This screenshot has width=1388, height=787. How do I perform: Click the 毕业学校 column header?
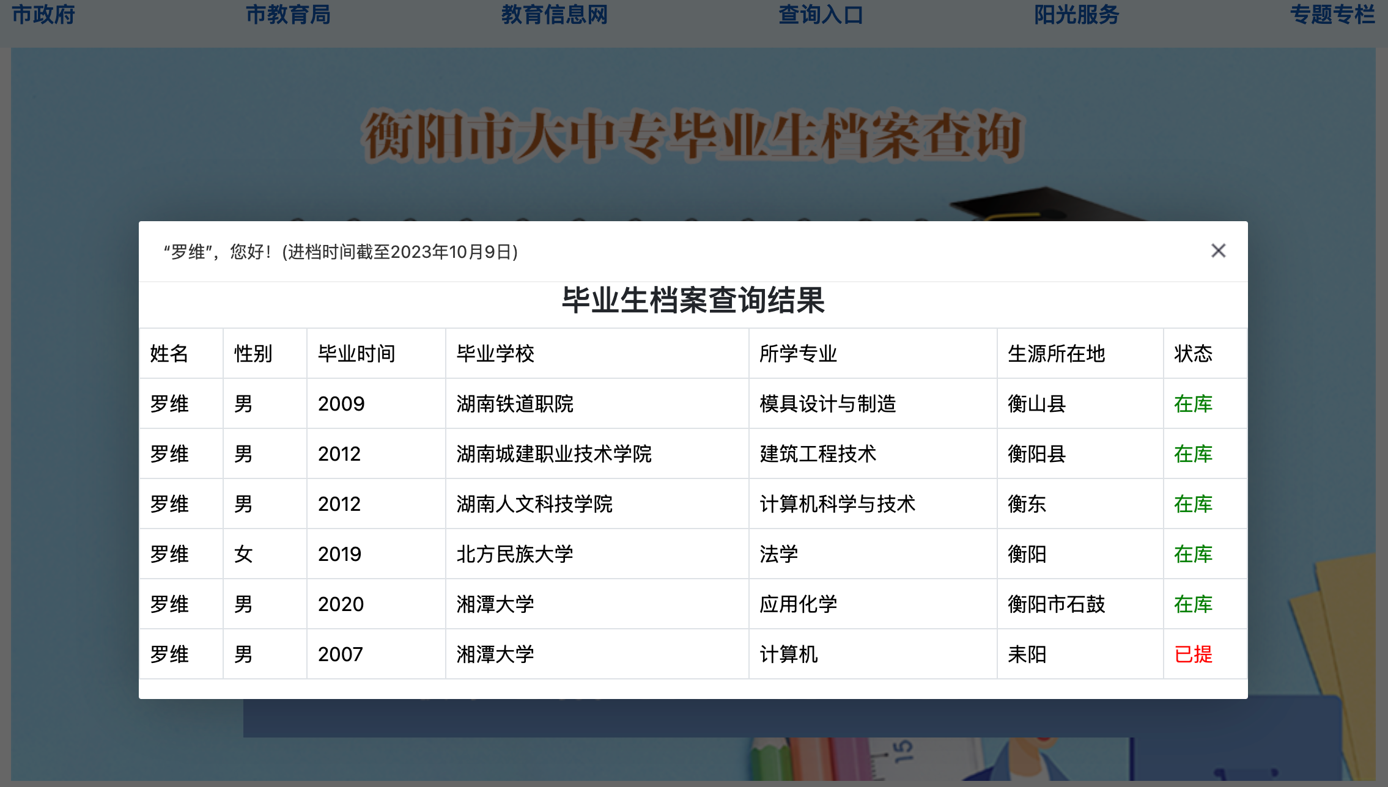[x=495, y=354]
